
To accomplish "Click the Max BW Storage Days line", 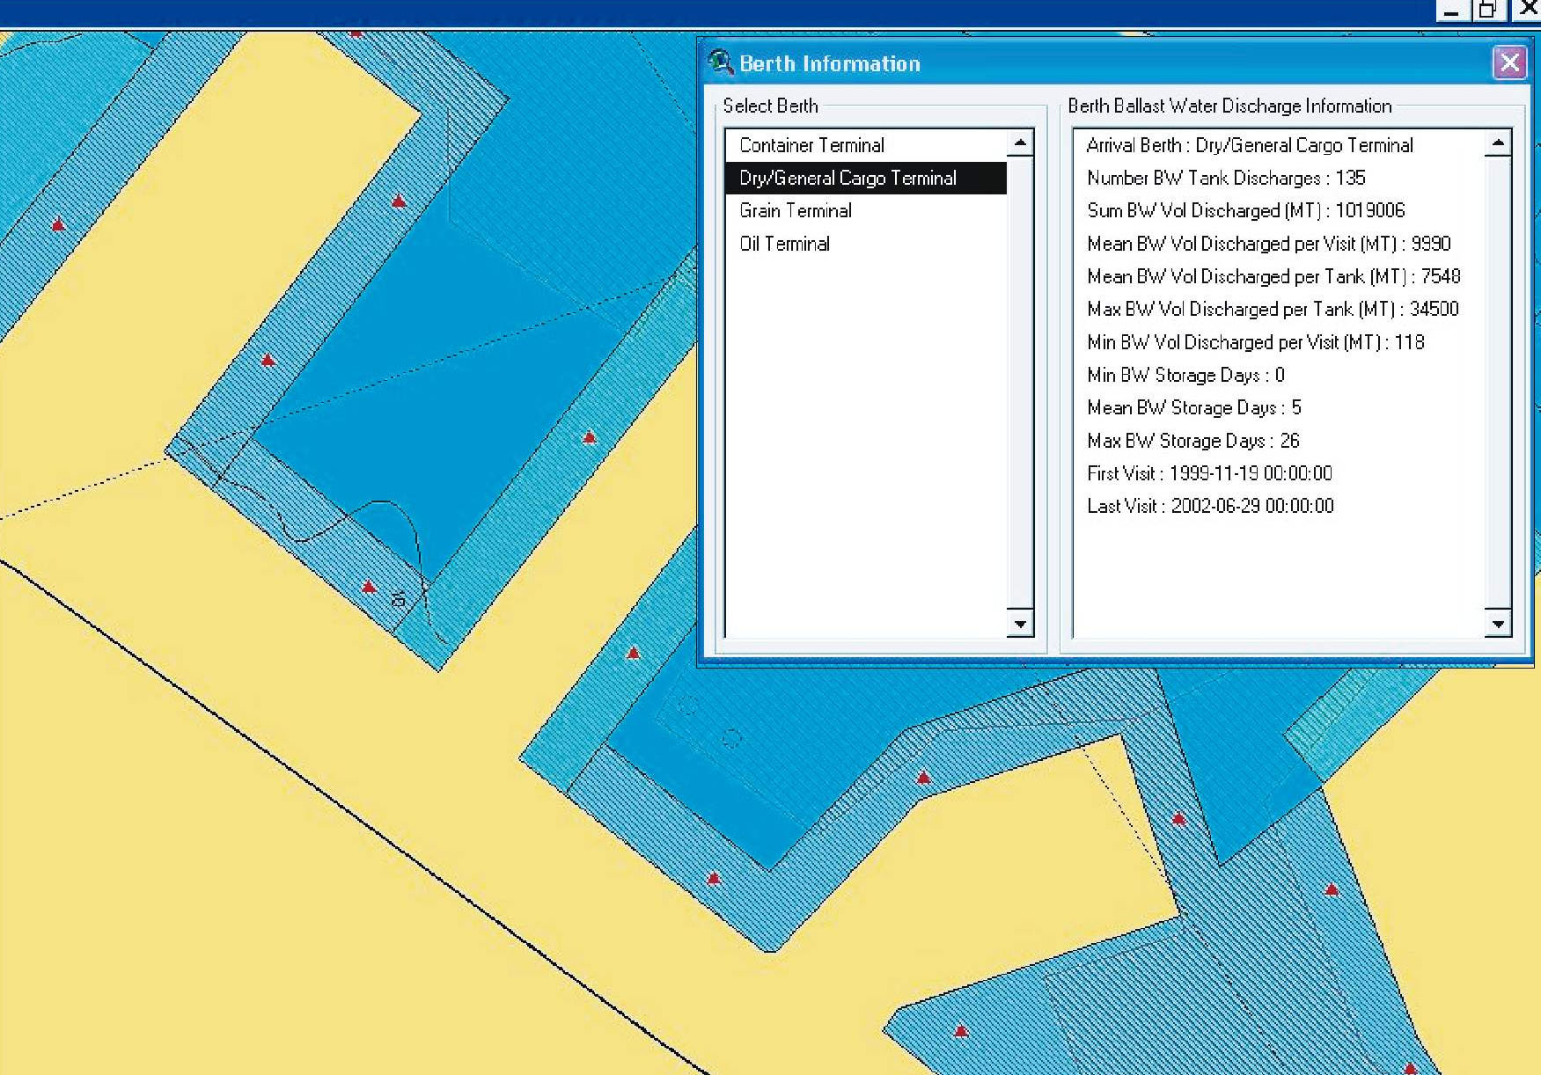I will [x=1192, y=441].
